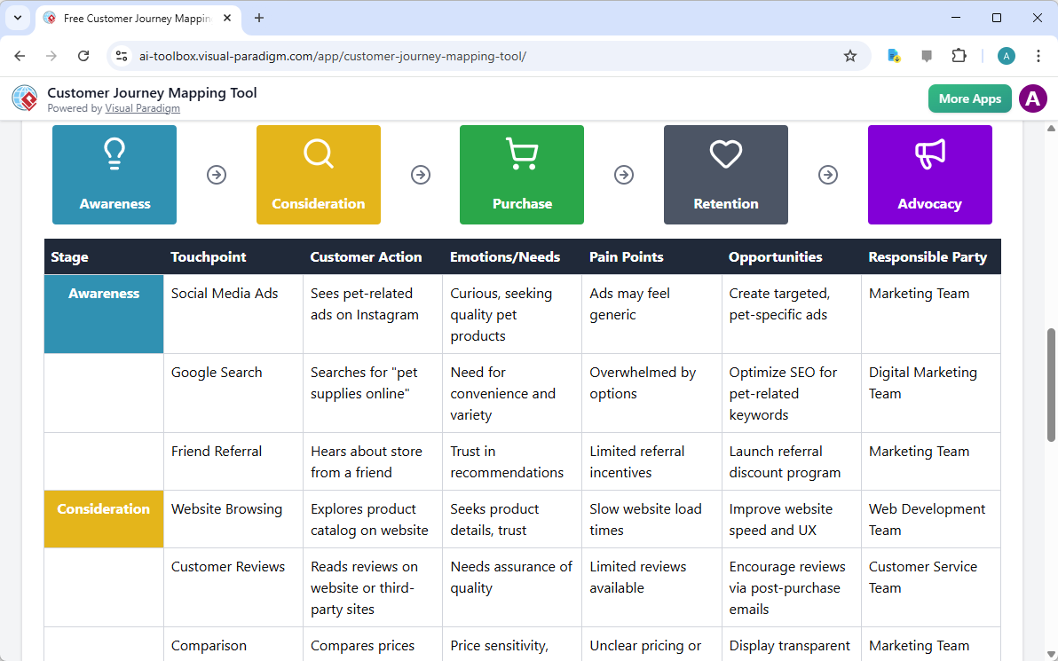1058x661 pixels.
Task: Select the Advocacy megaphone icon
Action: (x=929, y=154)
